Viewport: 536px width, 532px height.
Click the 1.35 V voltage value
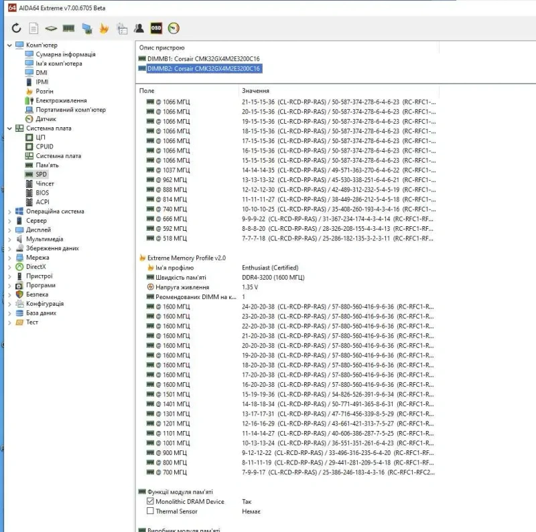point(250,287)
